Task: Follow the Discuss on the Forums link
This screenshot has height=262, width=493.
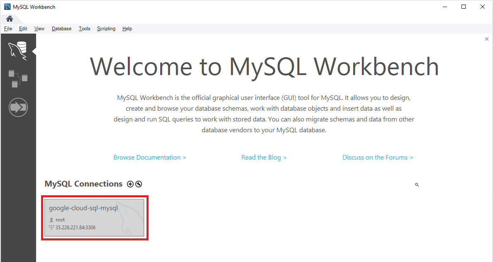Action: coord(378,158)
